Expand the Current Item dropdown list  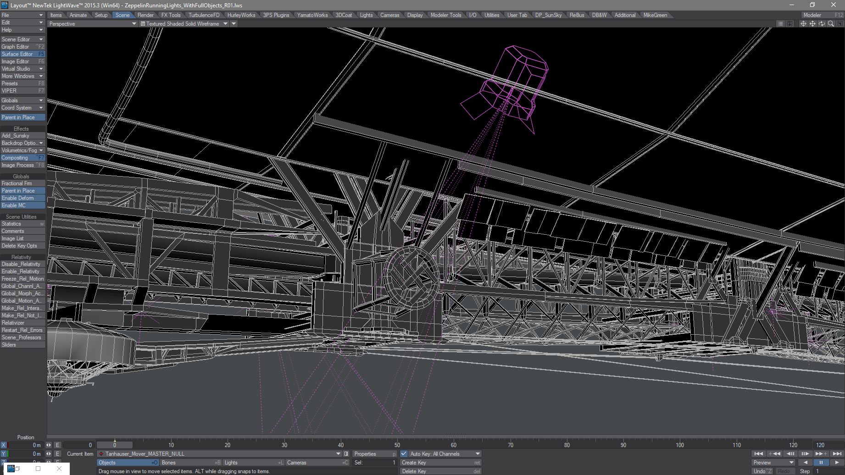[x=338, y=454]
